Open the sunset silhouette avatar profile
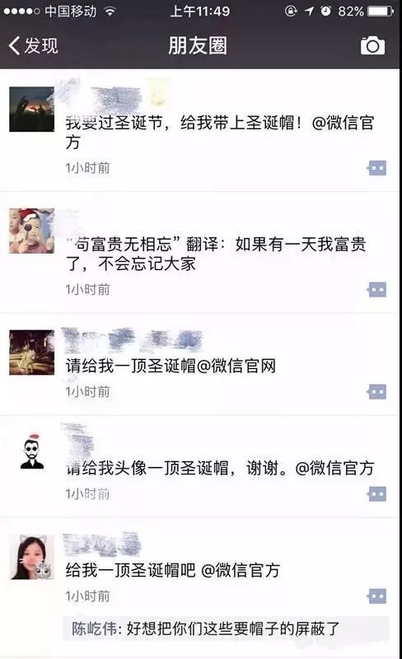 pos(32,110)
